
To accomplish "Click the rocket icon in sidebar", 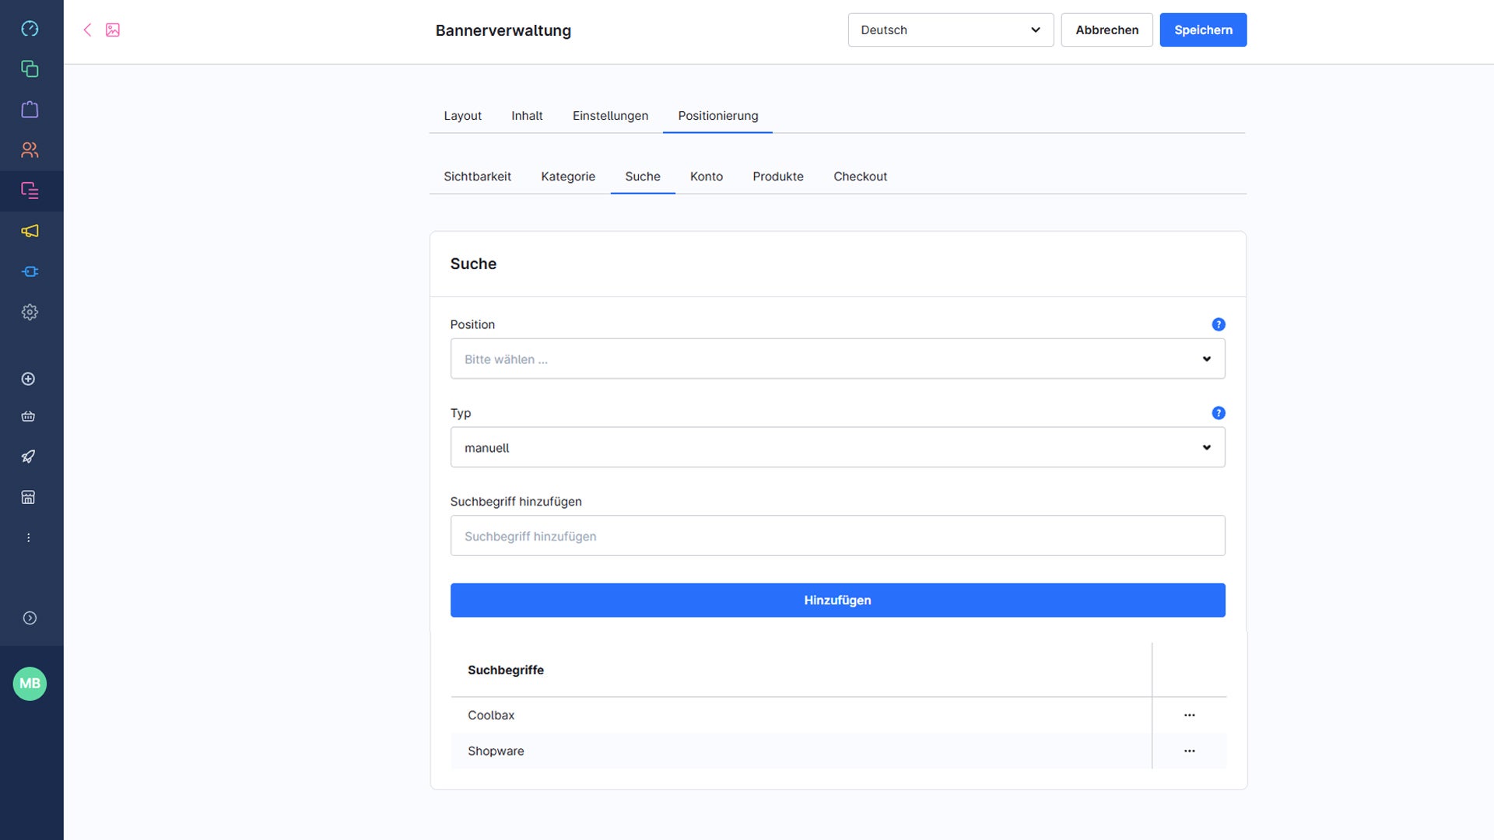I will 29,457.
